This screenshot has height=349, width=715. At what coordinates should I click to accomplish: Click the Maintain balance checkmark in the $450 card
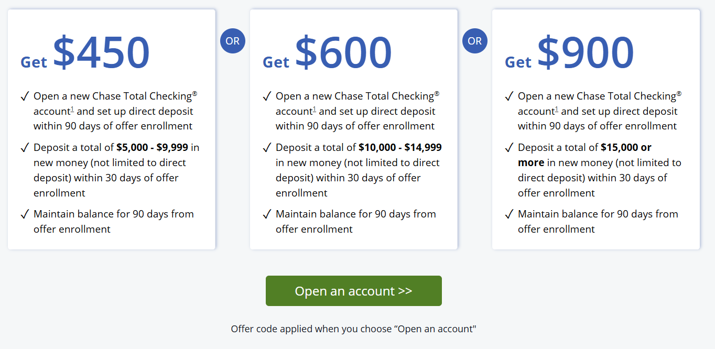[x=24, y=214]
